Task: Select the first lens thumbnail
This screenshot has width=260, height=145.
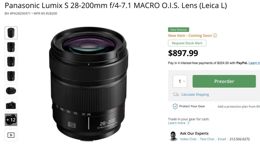Action: 11,33
